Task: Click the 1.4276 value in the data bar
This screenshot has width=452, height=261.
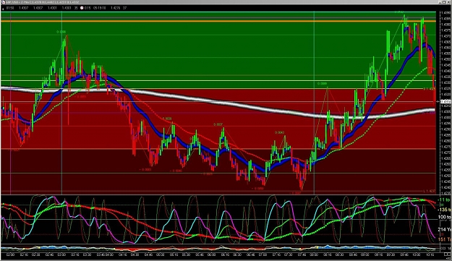Action: click(x=115, y=8)
